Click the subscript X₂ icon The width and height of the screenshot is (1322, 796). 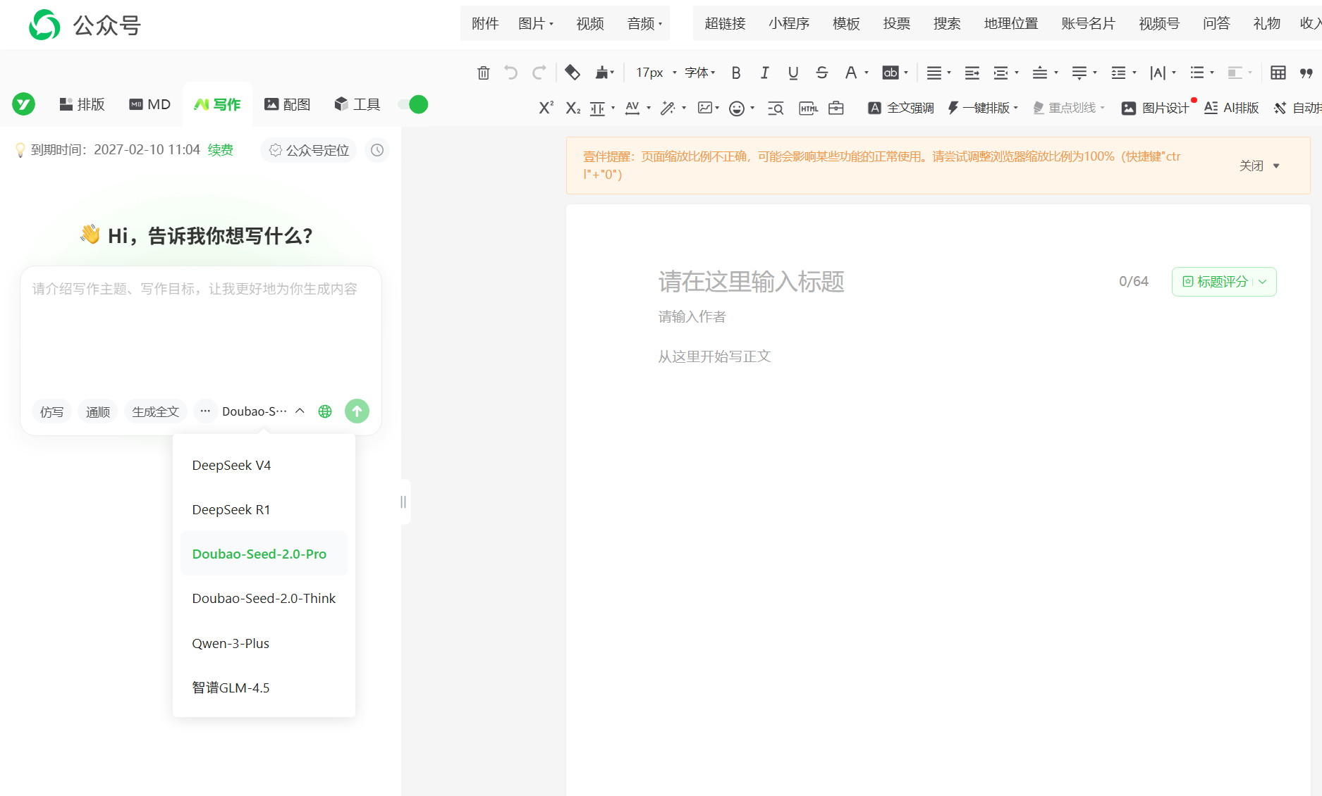(573, 108)
